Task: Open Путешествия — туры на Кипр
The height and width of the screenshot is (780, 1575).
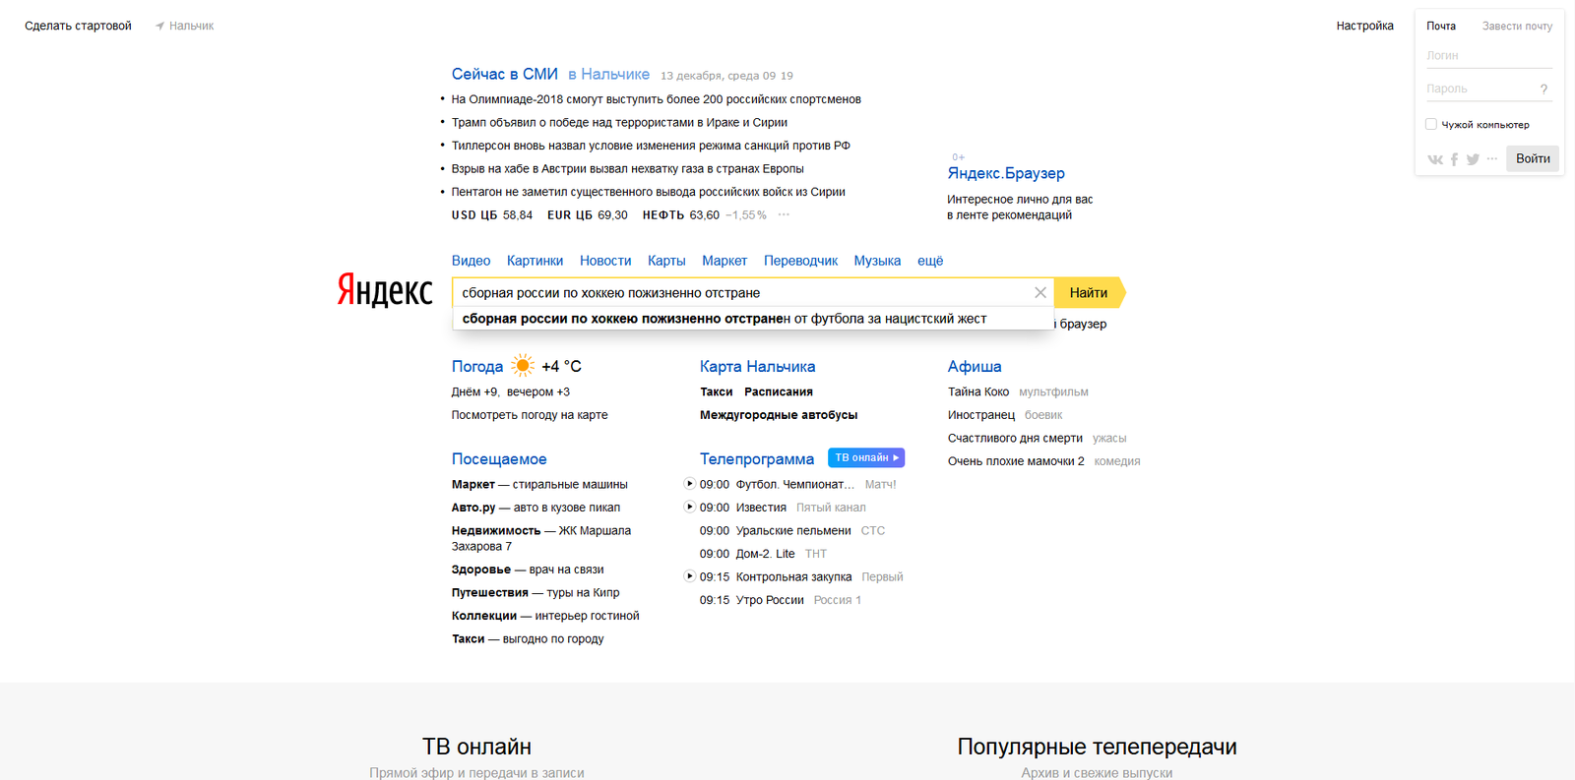Action: (x=535, y=592)
